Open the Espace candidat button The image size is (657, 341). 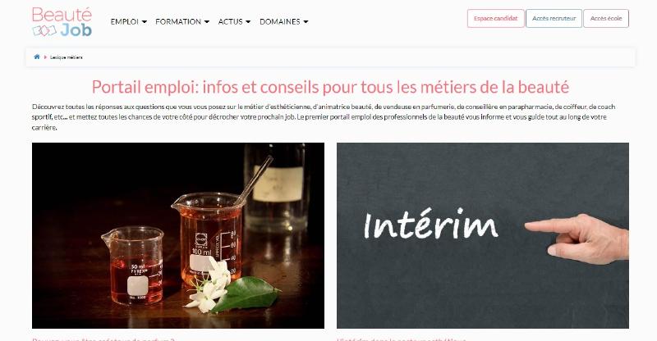point(496,18)
